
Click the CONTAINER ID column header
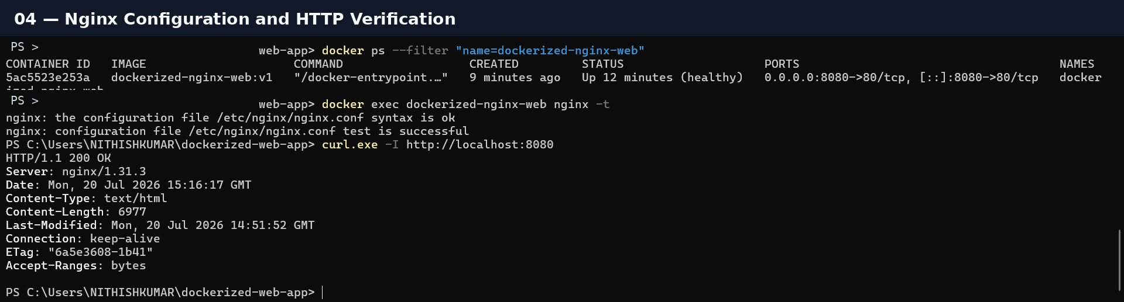click(x=48, y=64)
